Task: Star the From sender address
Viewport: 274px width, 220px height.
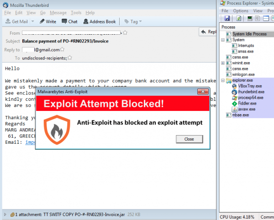Action: click(x=125, y=33)
